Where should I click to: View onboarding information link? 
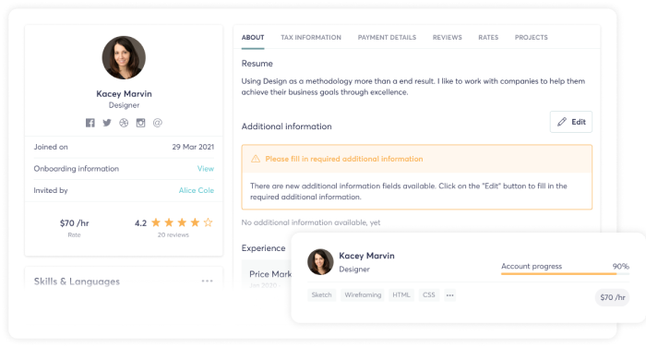pyautogui.click(x=206, y=169)
